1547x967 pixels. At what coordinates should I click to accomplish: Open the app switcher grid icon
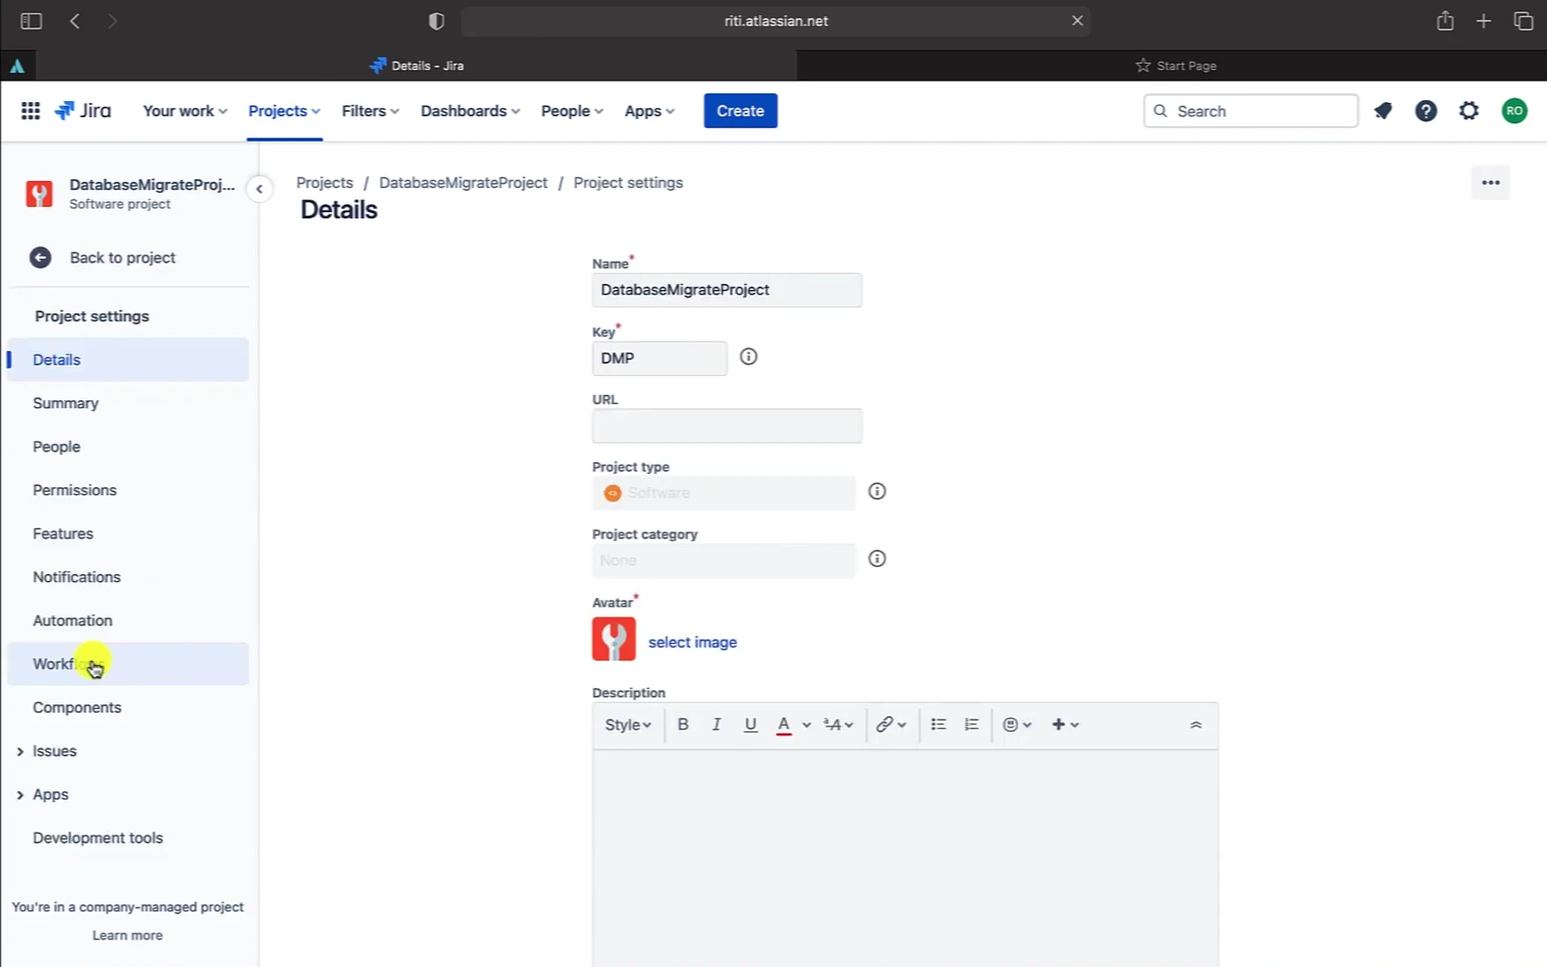30,111
